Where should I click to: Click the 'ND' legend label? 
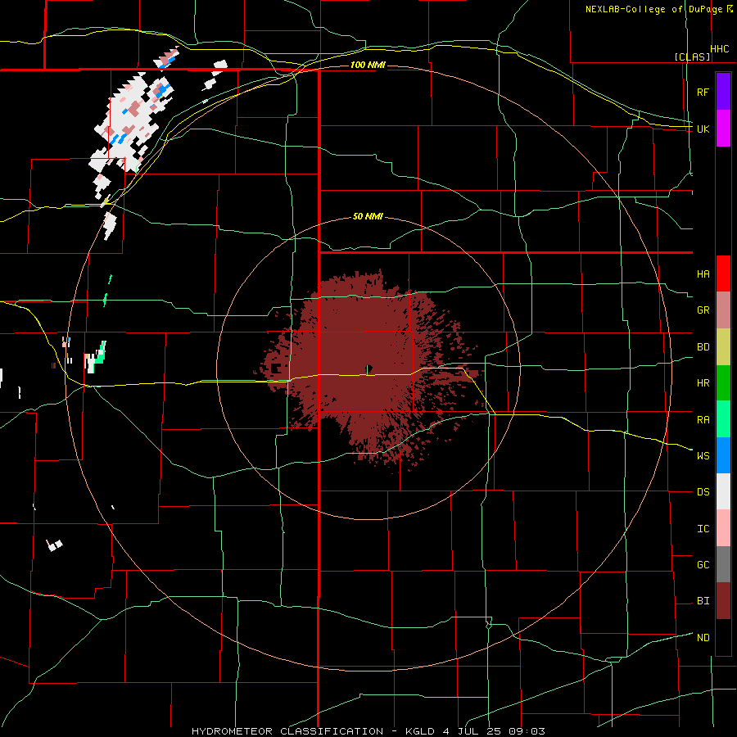(703, 637)
